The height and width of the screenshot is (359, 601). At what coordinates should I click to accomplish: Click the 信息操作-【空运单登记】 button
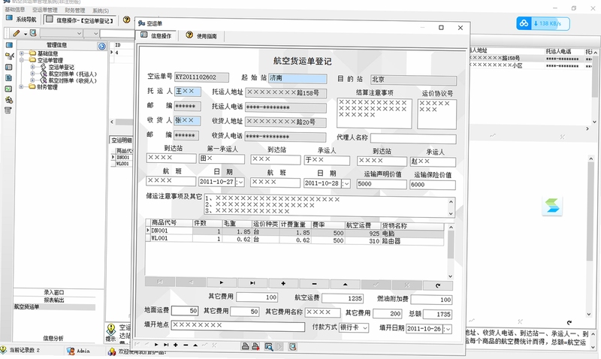click(80, 20)
